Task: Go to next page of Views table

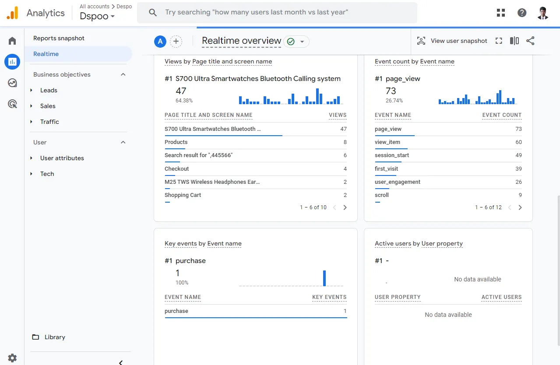Action: pyautogui.click(x=345, y=207)
